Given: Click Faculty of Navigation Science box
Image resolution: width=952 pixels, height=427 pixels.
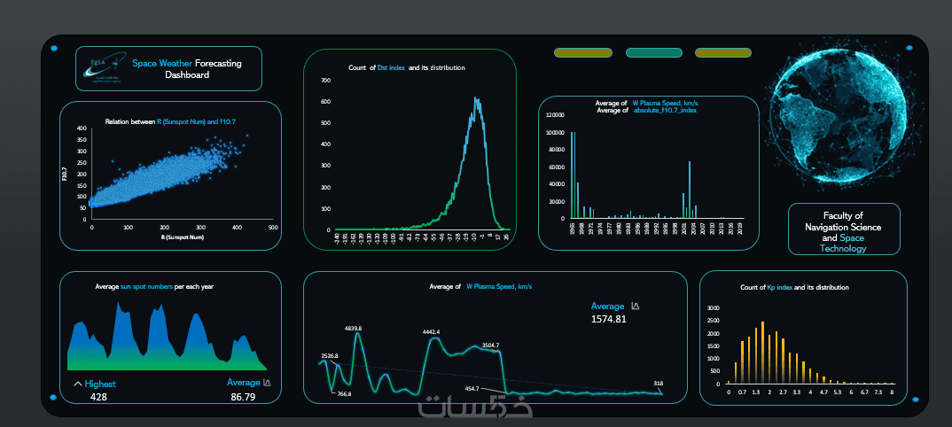Looking at the screenshot, I should tap(843, 229).
